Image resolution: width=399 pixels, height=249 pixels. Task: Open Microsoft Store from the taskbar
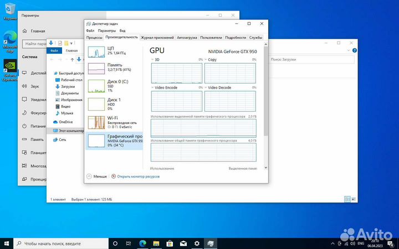click(170, 243)
